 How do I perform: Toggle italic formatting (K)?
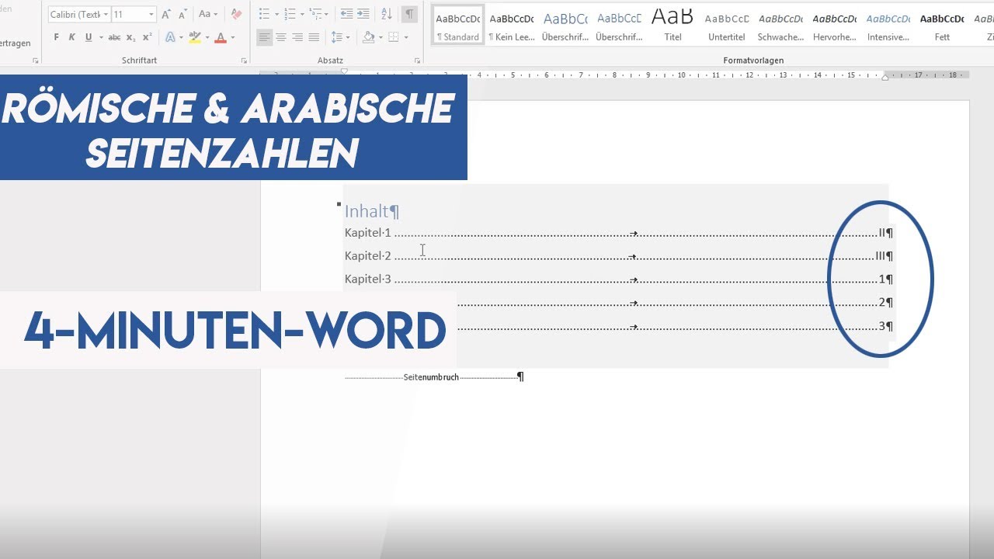click(x=72, y=37)
